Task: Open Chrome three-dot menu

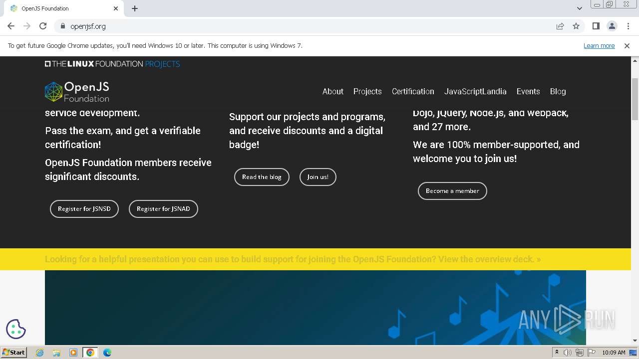Action: point(628,26)
